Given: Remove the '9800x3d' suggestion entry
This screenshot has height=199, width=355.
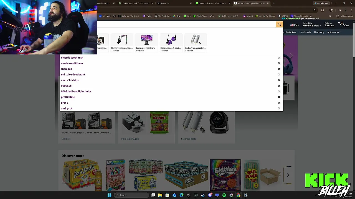Looking at the screenshot, I should coord(279,86).
